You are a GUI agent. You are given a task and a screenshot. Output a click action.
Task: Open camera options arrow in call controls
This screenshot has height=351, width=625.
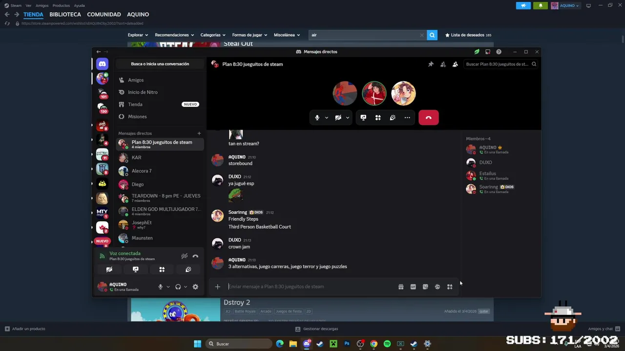pos(347,117)
